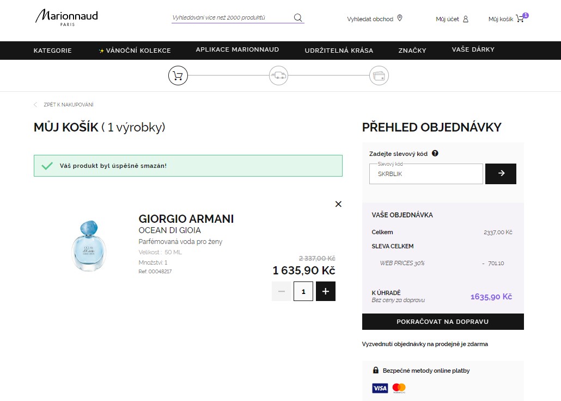This screenshot has height=401, width=561.
Task: Click the Velikost: 50 ML size text
Action: 160,252
